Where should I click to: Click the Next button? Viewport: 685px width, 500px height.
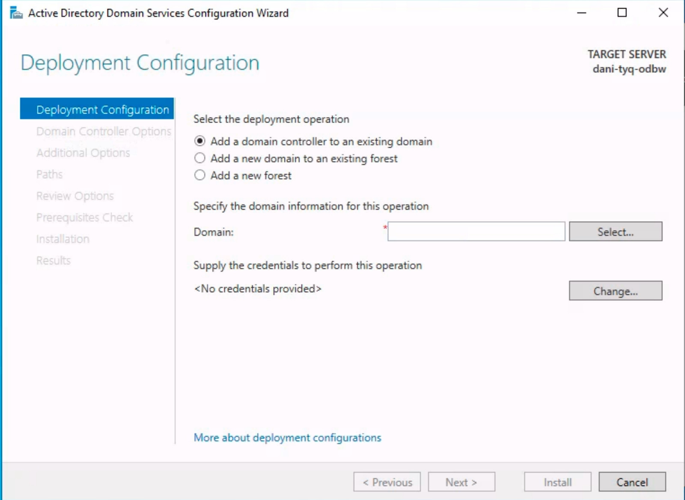461,482
